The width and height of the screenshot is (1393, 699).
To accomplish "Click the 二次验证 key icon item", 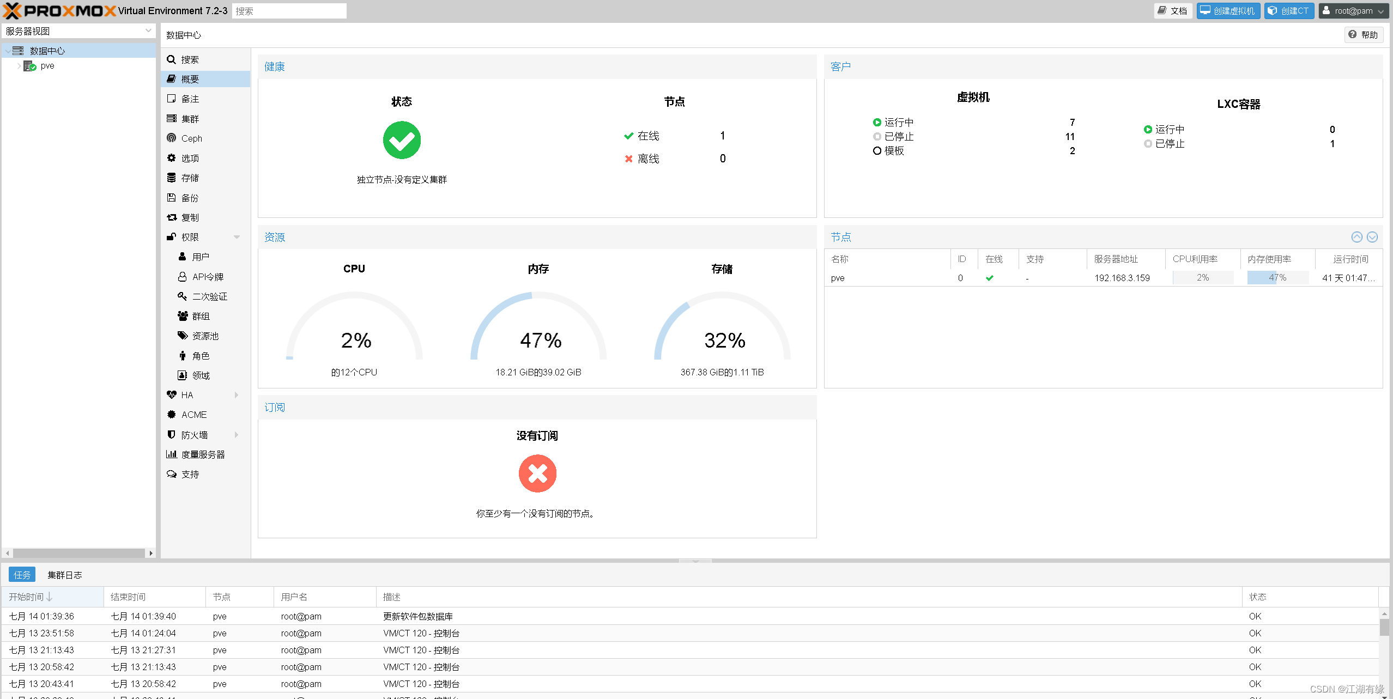I will pyautogui.click(x=183, y=296).
